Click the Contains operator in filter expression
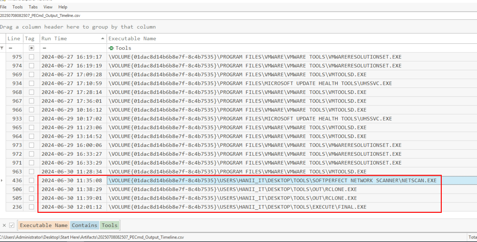 click(84, 225)
